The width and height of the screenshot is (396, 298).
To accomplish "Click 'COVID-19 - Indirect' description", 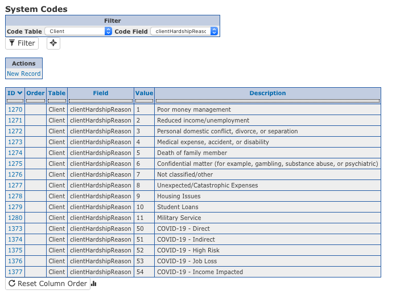I will pos(186,239).
